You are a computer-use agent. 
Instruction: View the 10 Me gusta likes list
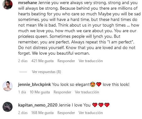coord(40,92)
